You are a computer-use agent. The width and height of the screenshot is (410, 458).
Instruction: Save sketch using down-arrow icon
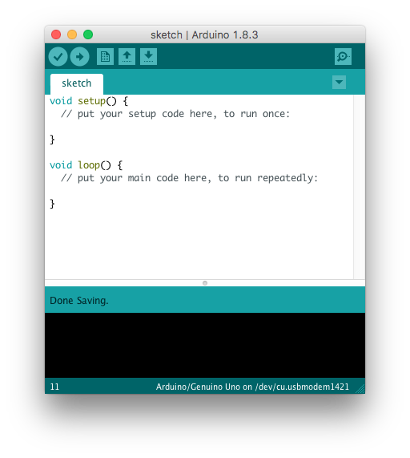coord(148,56)
